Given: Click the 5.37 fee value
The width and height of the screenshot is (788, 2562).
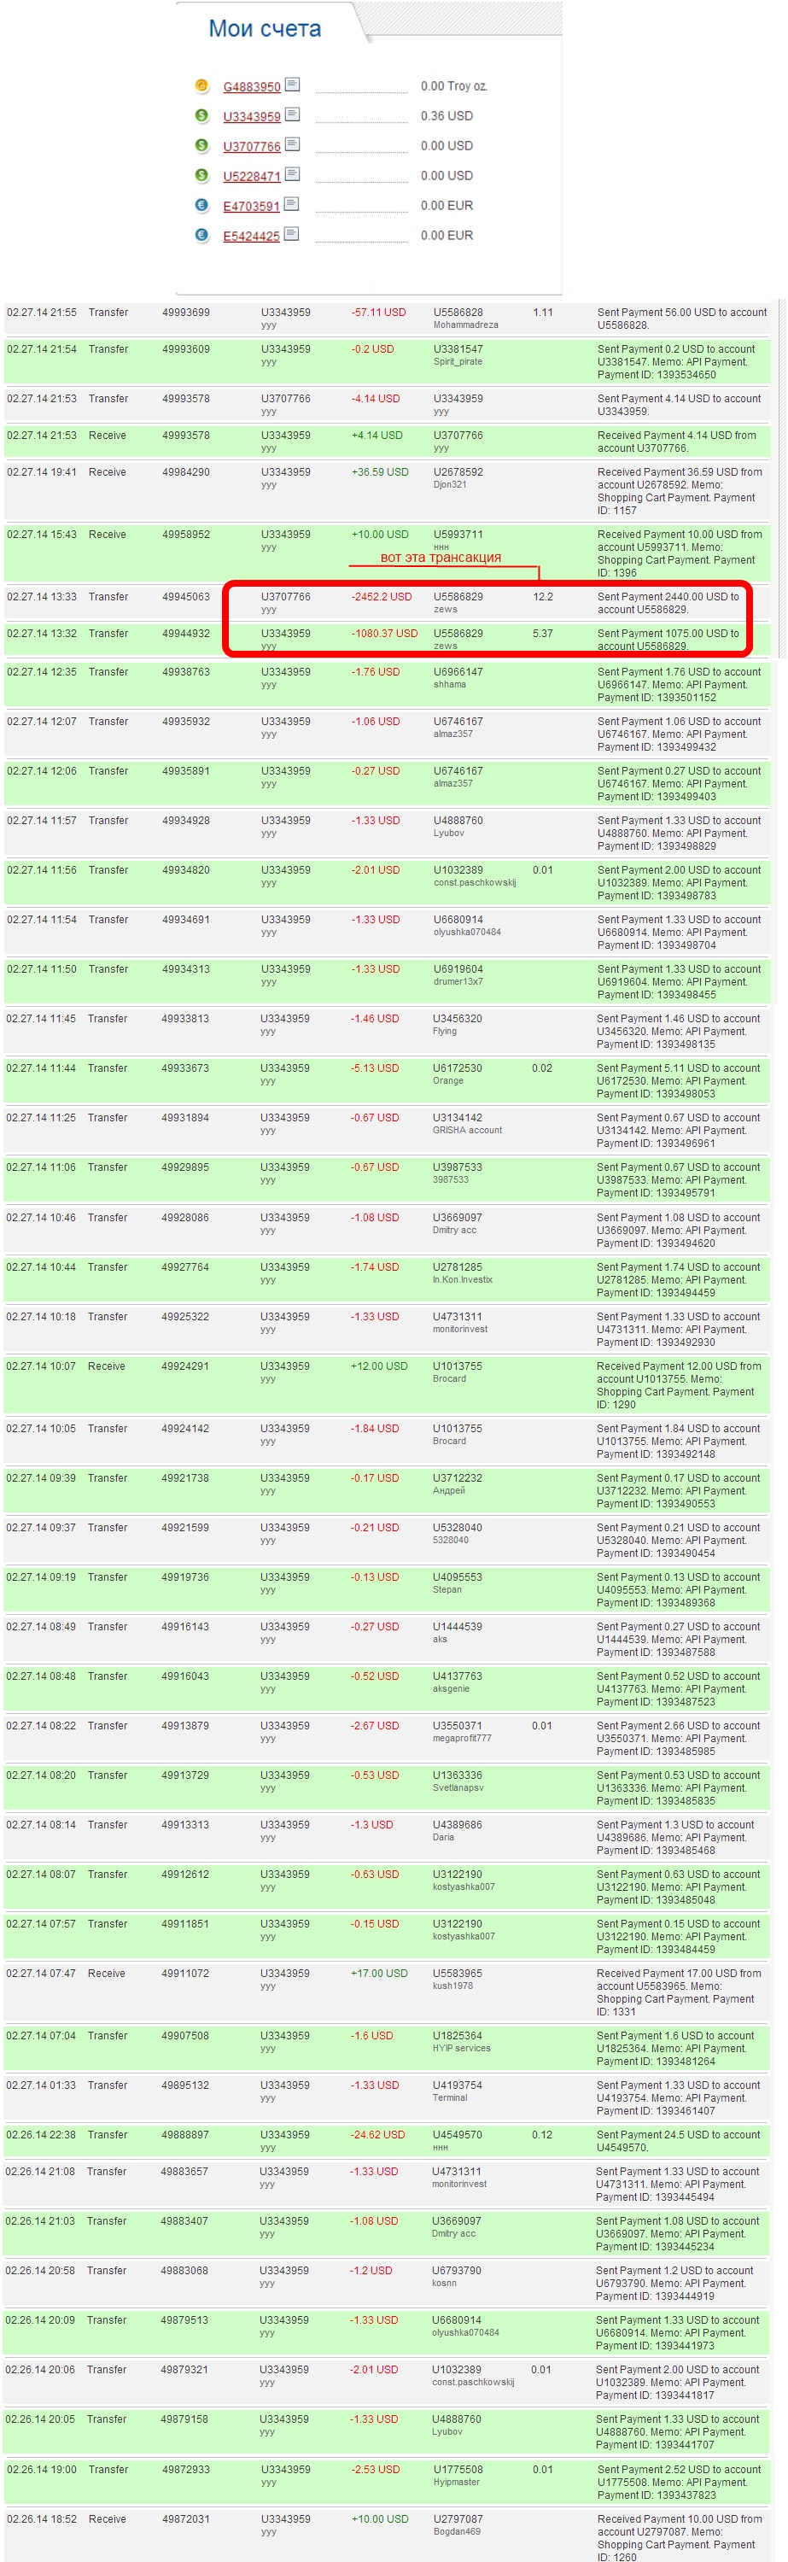Looking at the screenshot, I should coord(543,634).
